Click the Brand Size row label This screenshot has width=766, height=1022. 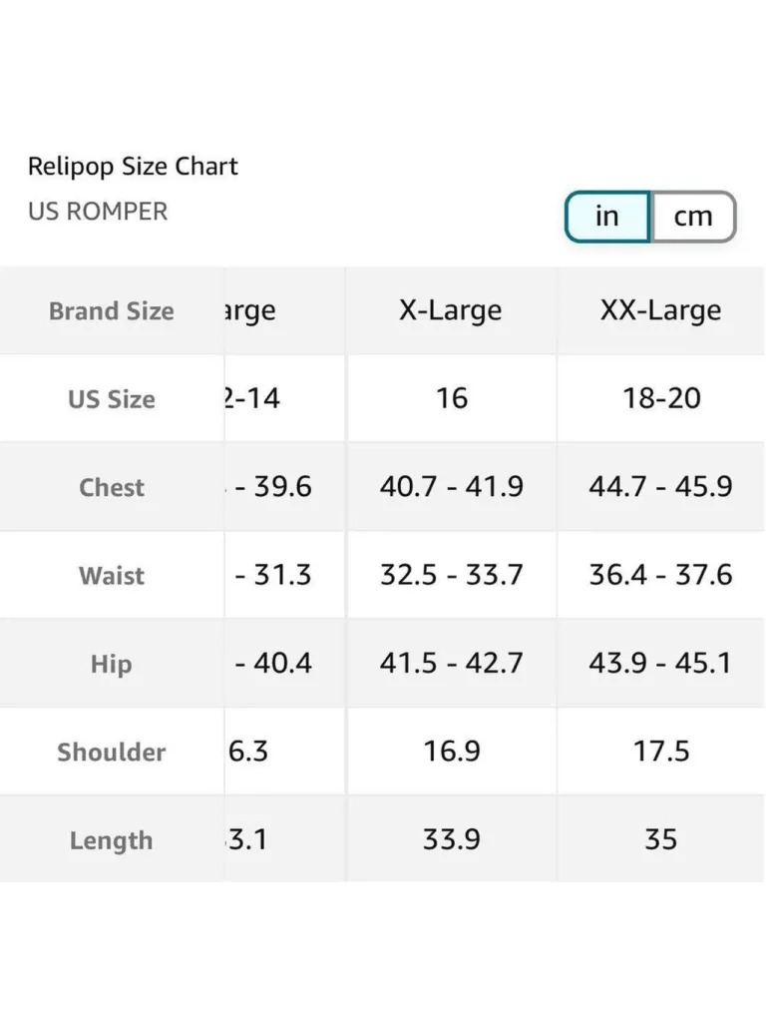click(112, 311)
